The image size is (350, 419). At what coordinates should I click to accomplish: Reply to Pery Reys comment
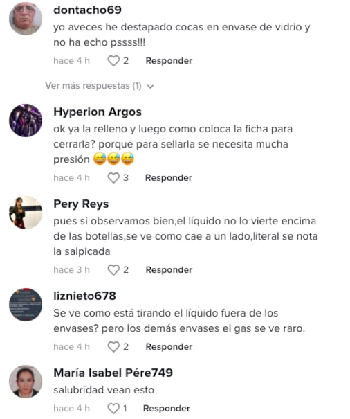click(x=169, y=270)
